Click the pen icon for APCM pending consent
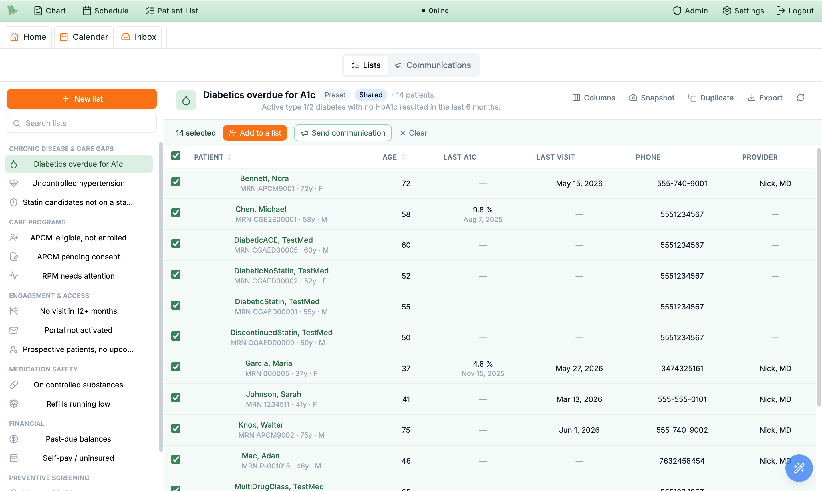This screenshot has height=491, width=822. point(14,257)
